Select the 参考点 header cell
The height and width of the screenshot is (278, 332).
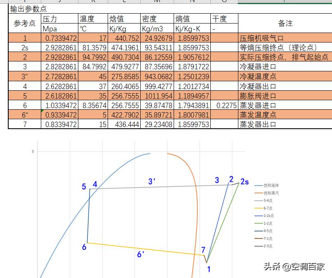click(25, 24)
